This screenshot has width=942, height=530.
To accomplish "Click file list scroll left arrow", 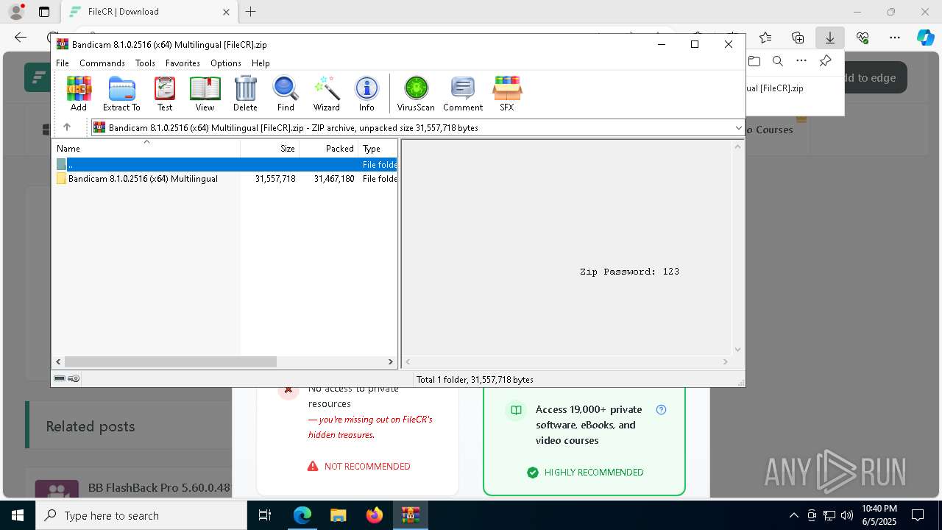I will 58,361.
